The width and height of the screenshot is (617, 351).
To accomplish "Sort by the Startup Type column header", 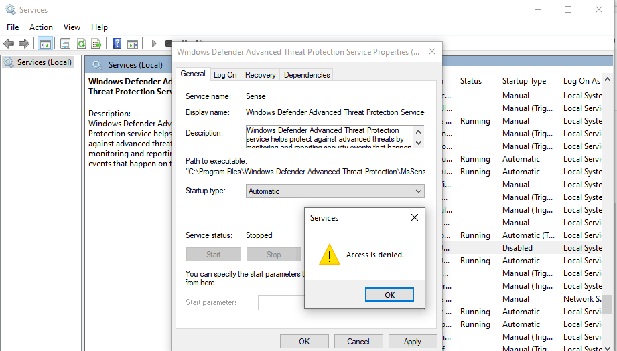I will [x=524, y=81].
